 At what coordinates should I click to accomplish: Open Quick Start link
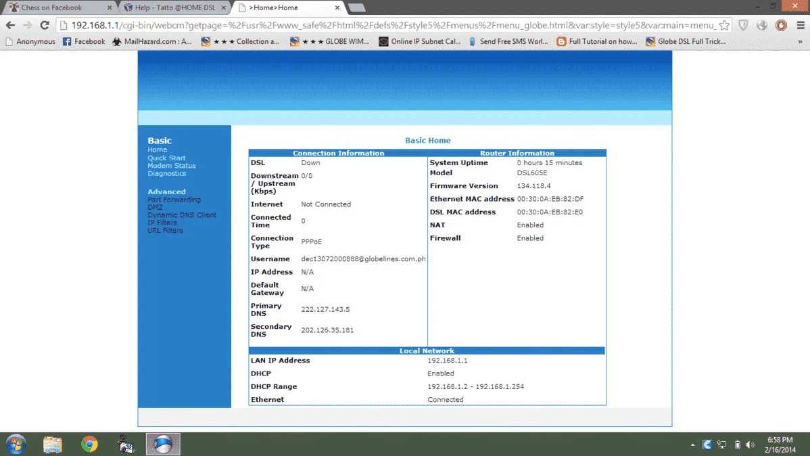pyautogui.click(x=166, y=158)
